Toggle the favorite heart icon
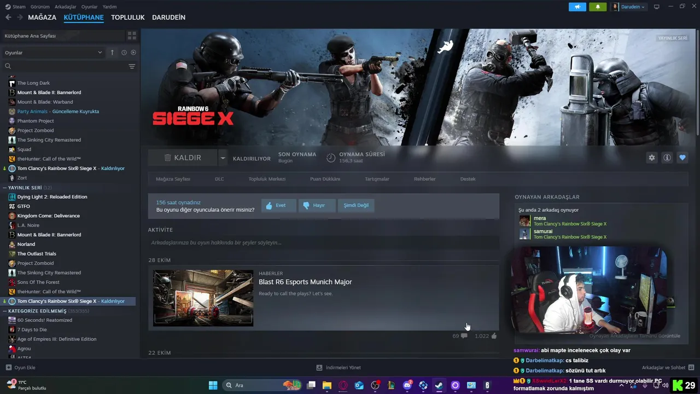 point(682,158)
